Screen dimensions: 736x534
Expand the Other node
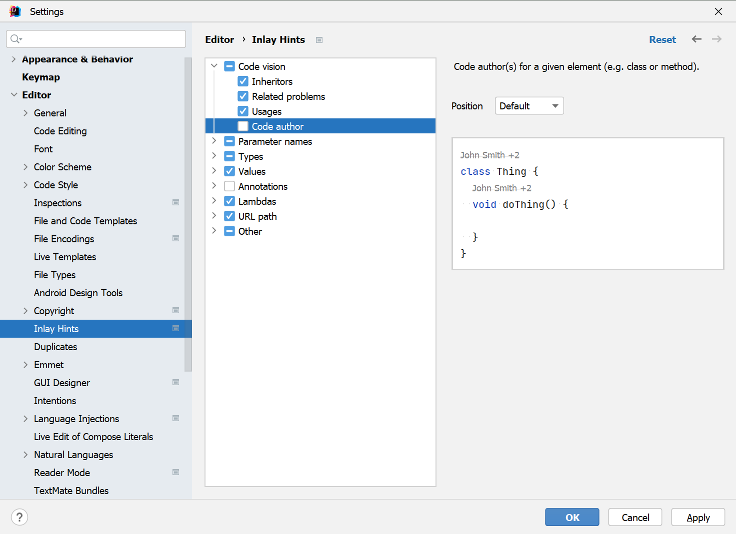(214, 231)
